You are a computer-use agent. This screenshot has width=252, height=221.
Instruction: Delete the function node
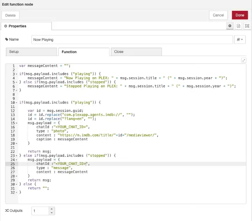pos(10,15)
